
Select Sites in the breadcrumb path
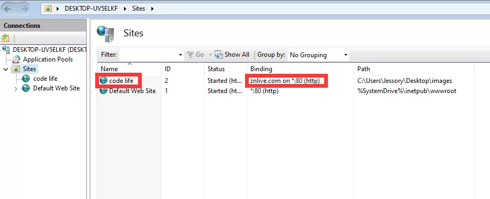coord(139,9)
